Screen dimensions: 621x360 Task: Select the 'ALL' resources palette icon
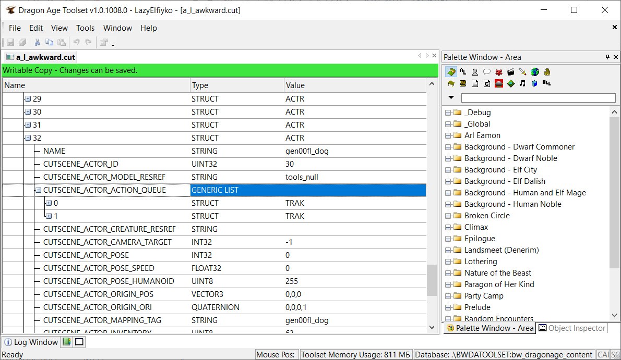[547, 83]
